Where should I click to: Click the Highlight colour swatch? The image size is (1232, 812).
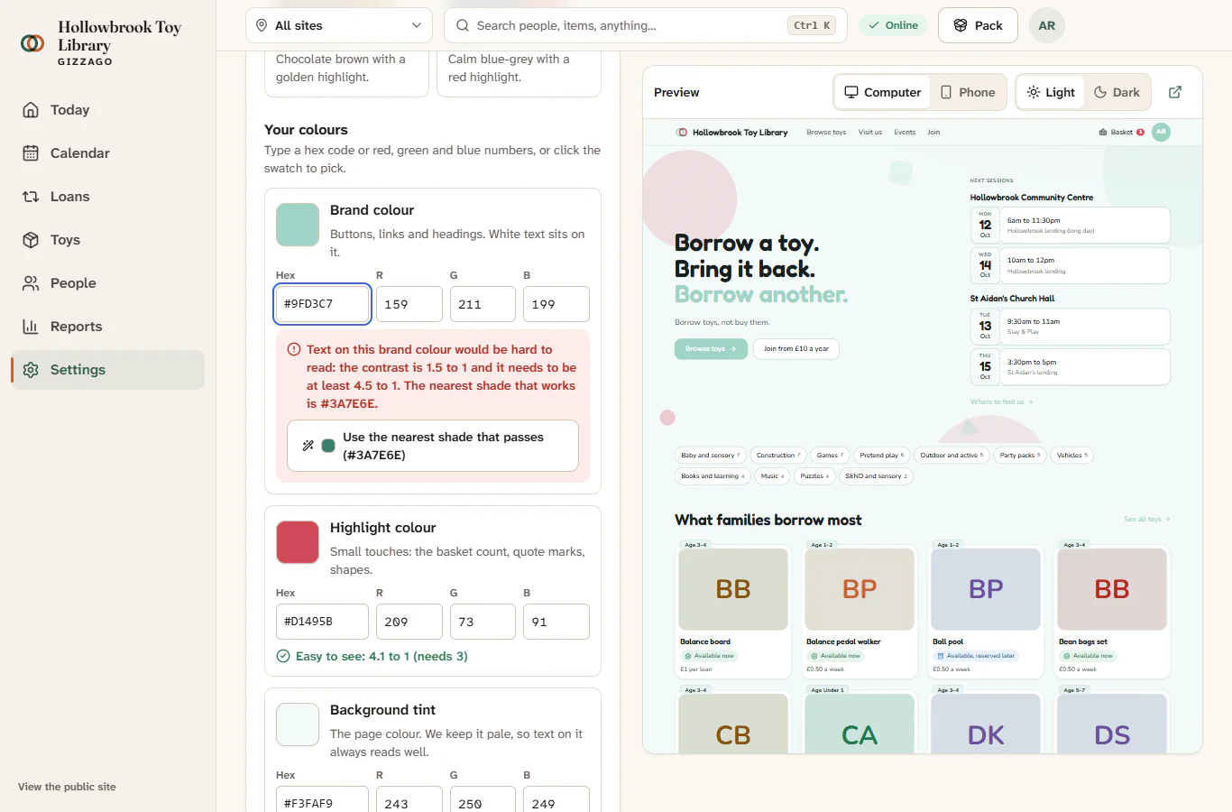click(298, 542)
